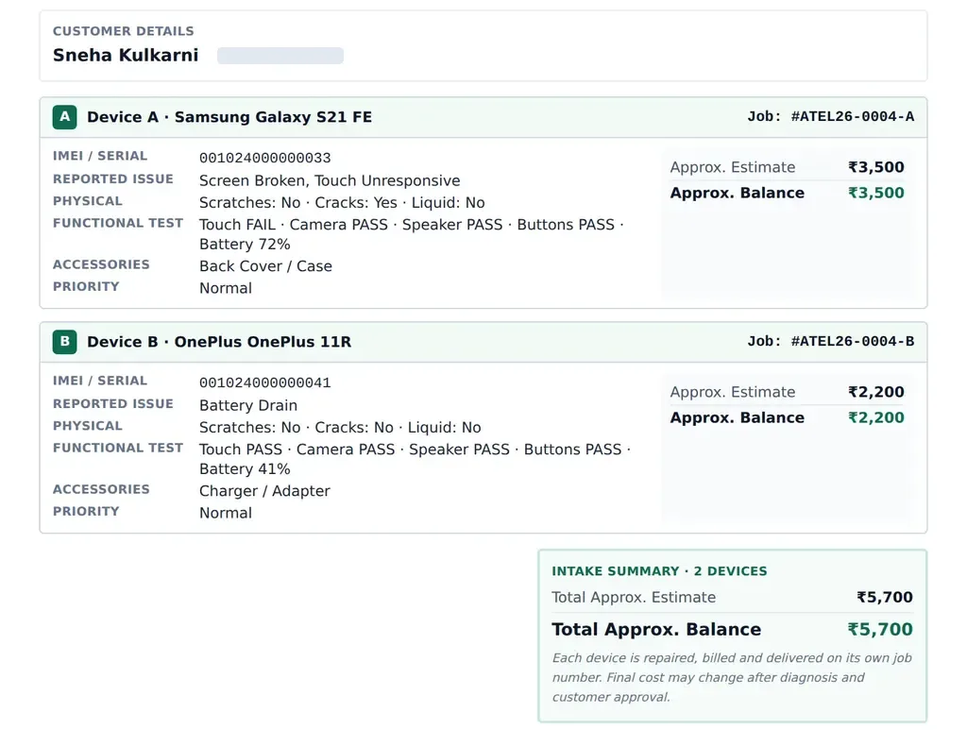Click the Battery Drain reported issue

coord(248,406)
